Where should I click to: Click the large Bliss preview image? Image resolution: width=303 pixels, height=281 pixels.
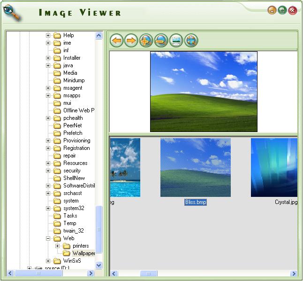click(204, 92)
